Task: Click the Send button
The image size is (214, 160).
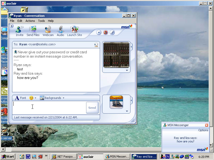Action: (x=92, y=108)
